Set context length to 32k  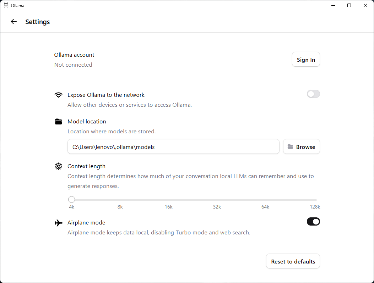(x=217, y=200)
